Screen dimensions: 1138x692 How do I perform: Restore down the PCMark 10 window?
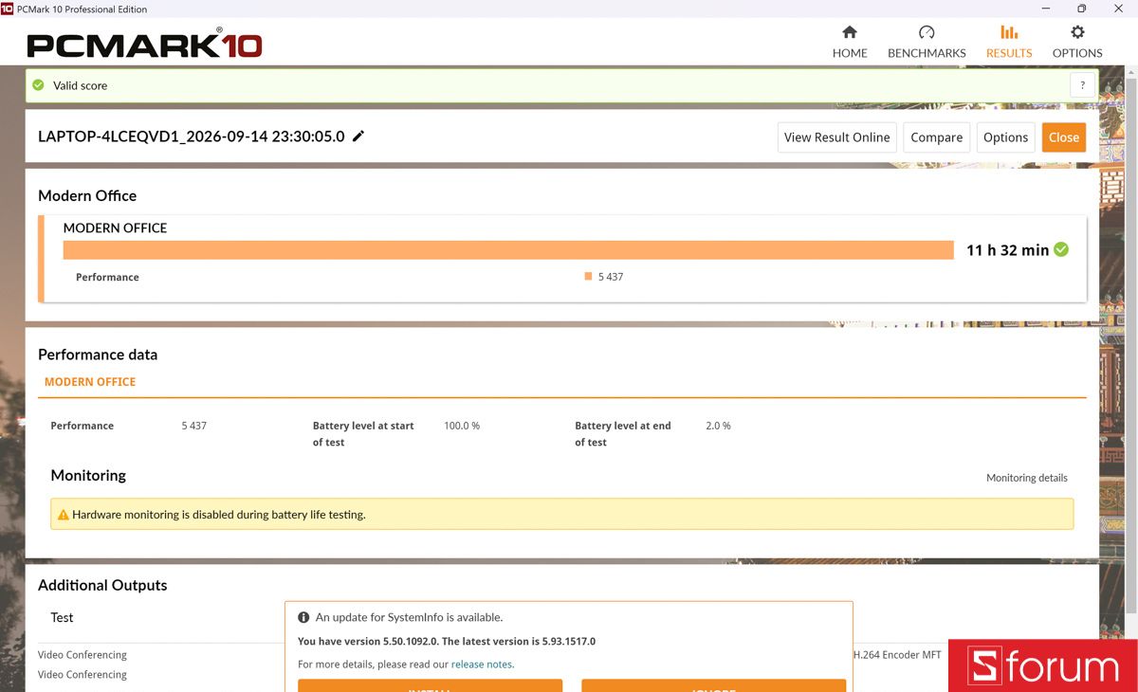[x=1081, y=9]
